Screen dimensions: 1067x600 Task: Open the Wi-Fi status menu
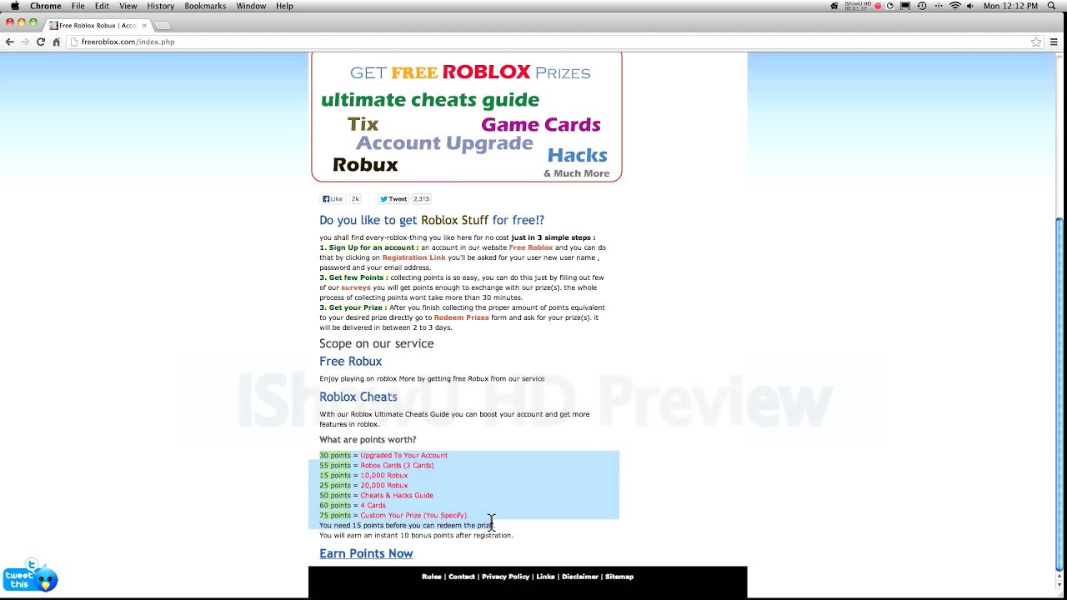pos(954,6)
